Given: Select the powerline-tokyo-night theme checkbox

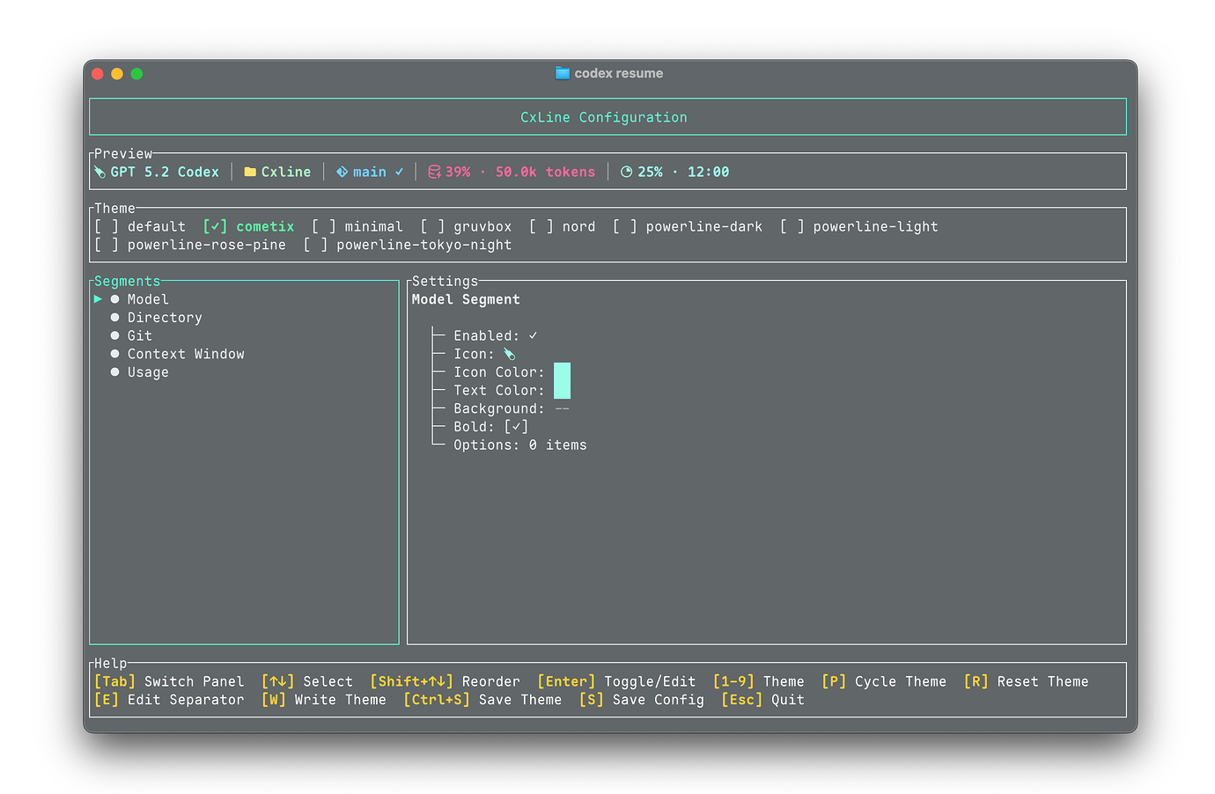Looking at the screenshot, I should 315,245.
